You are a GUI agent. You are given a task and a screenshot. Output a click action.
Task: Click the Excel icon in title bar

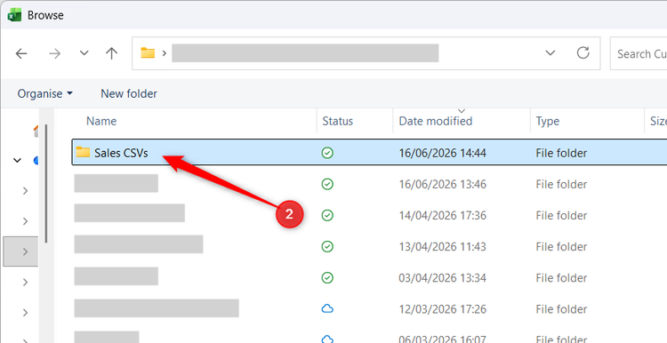pyautogui.click(x=14, y=15)
